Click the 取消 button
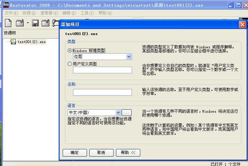248x166 pixels. 101,153
